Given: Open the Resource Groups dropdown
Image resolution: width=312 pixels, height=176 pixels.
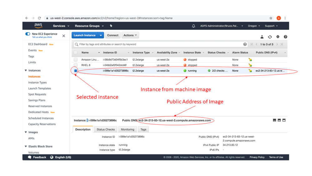Looking at the screenshot, I should coord(89,26).
